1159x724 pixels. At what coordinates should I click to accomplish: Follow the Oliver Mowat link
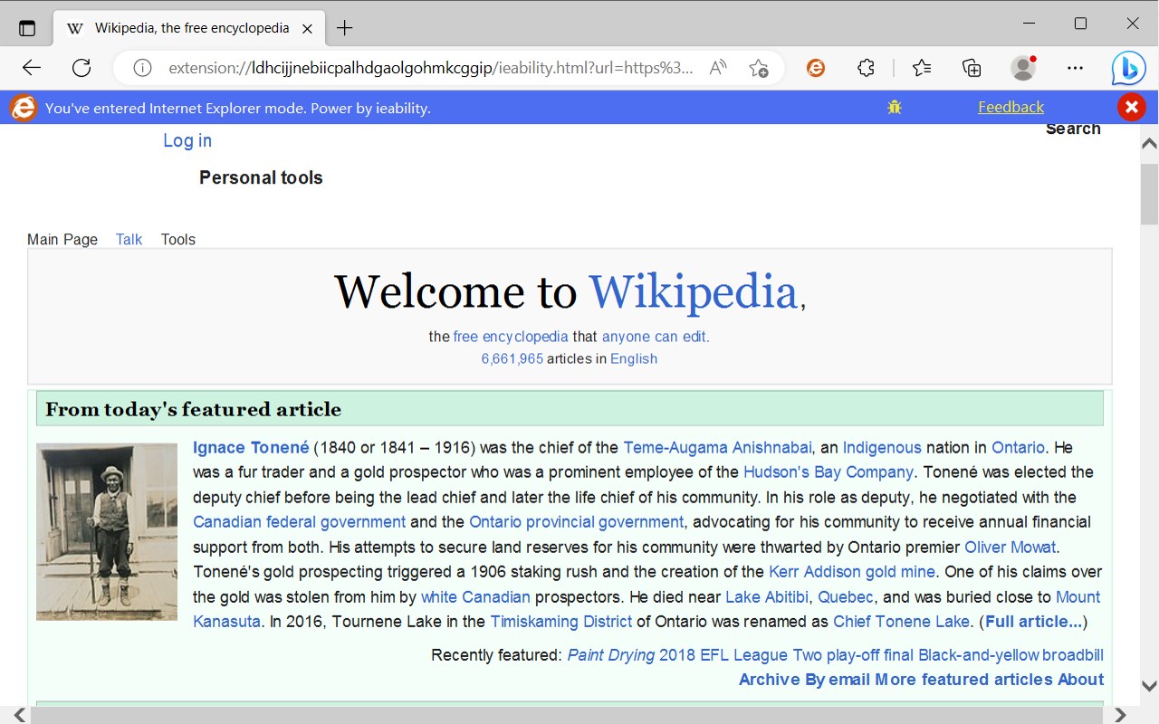click(x=1011, y=548)
